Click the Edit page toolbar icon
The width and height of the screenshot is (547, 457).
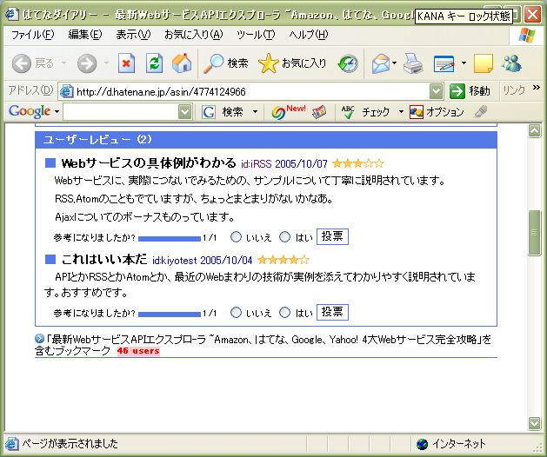pyautogui.click(x=444, y=63)
